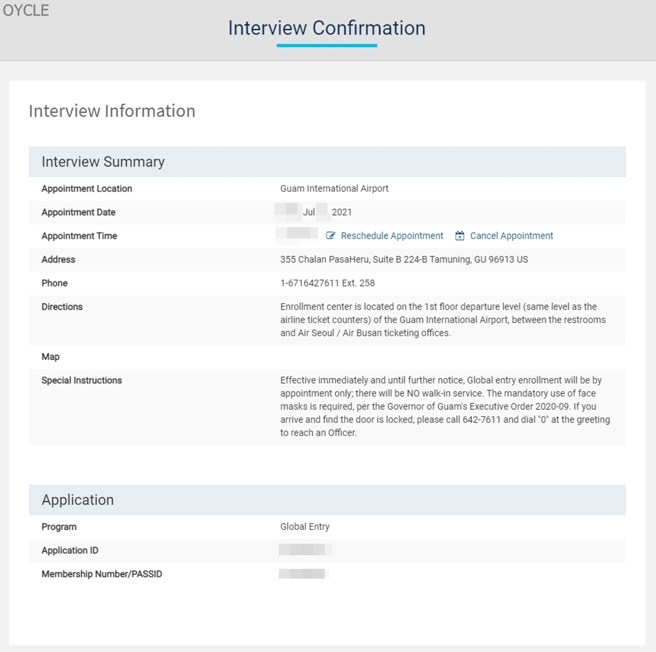Select phone number 1-6716427611 Ext. 258
Screen dimensions: 656x652
click(327, 283)
